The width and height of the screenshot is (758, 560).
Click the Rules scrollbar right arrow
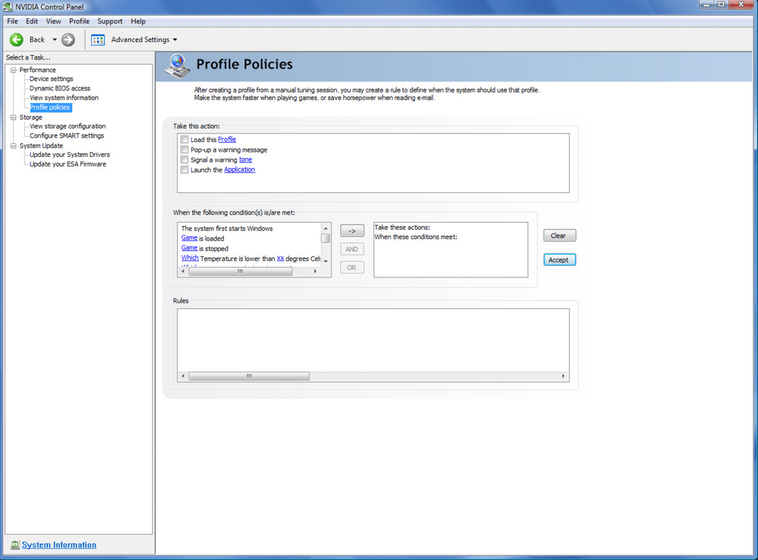[x=563, y=376]
